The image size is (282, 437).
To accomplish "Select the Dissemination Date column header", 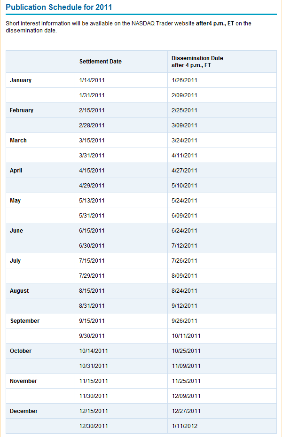I will (x=197, y=62).
